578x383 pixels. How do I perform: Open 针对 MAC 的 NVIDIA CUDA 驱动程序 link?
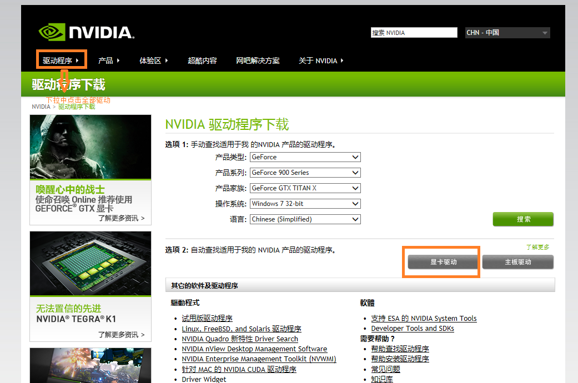tap(239, 369)
